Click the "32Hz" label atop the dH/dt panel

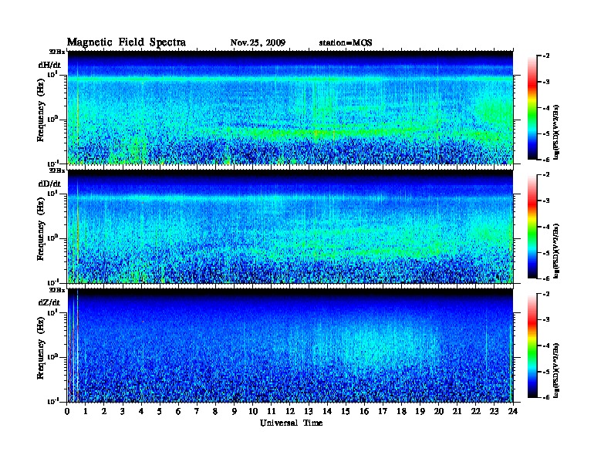pos(57,52)
